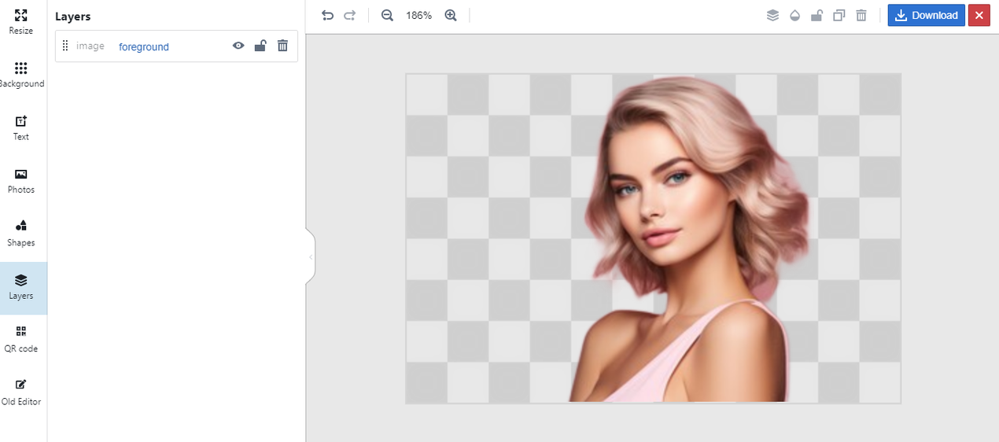The height and width of the screenshot is (442, 999).
Task: Open the toolbar layer order icon
Action: coord(772,15)
